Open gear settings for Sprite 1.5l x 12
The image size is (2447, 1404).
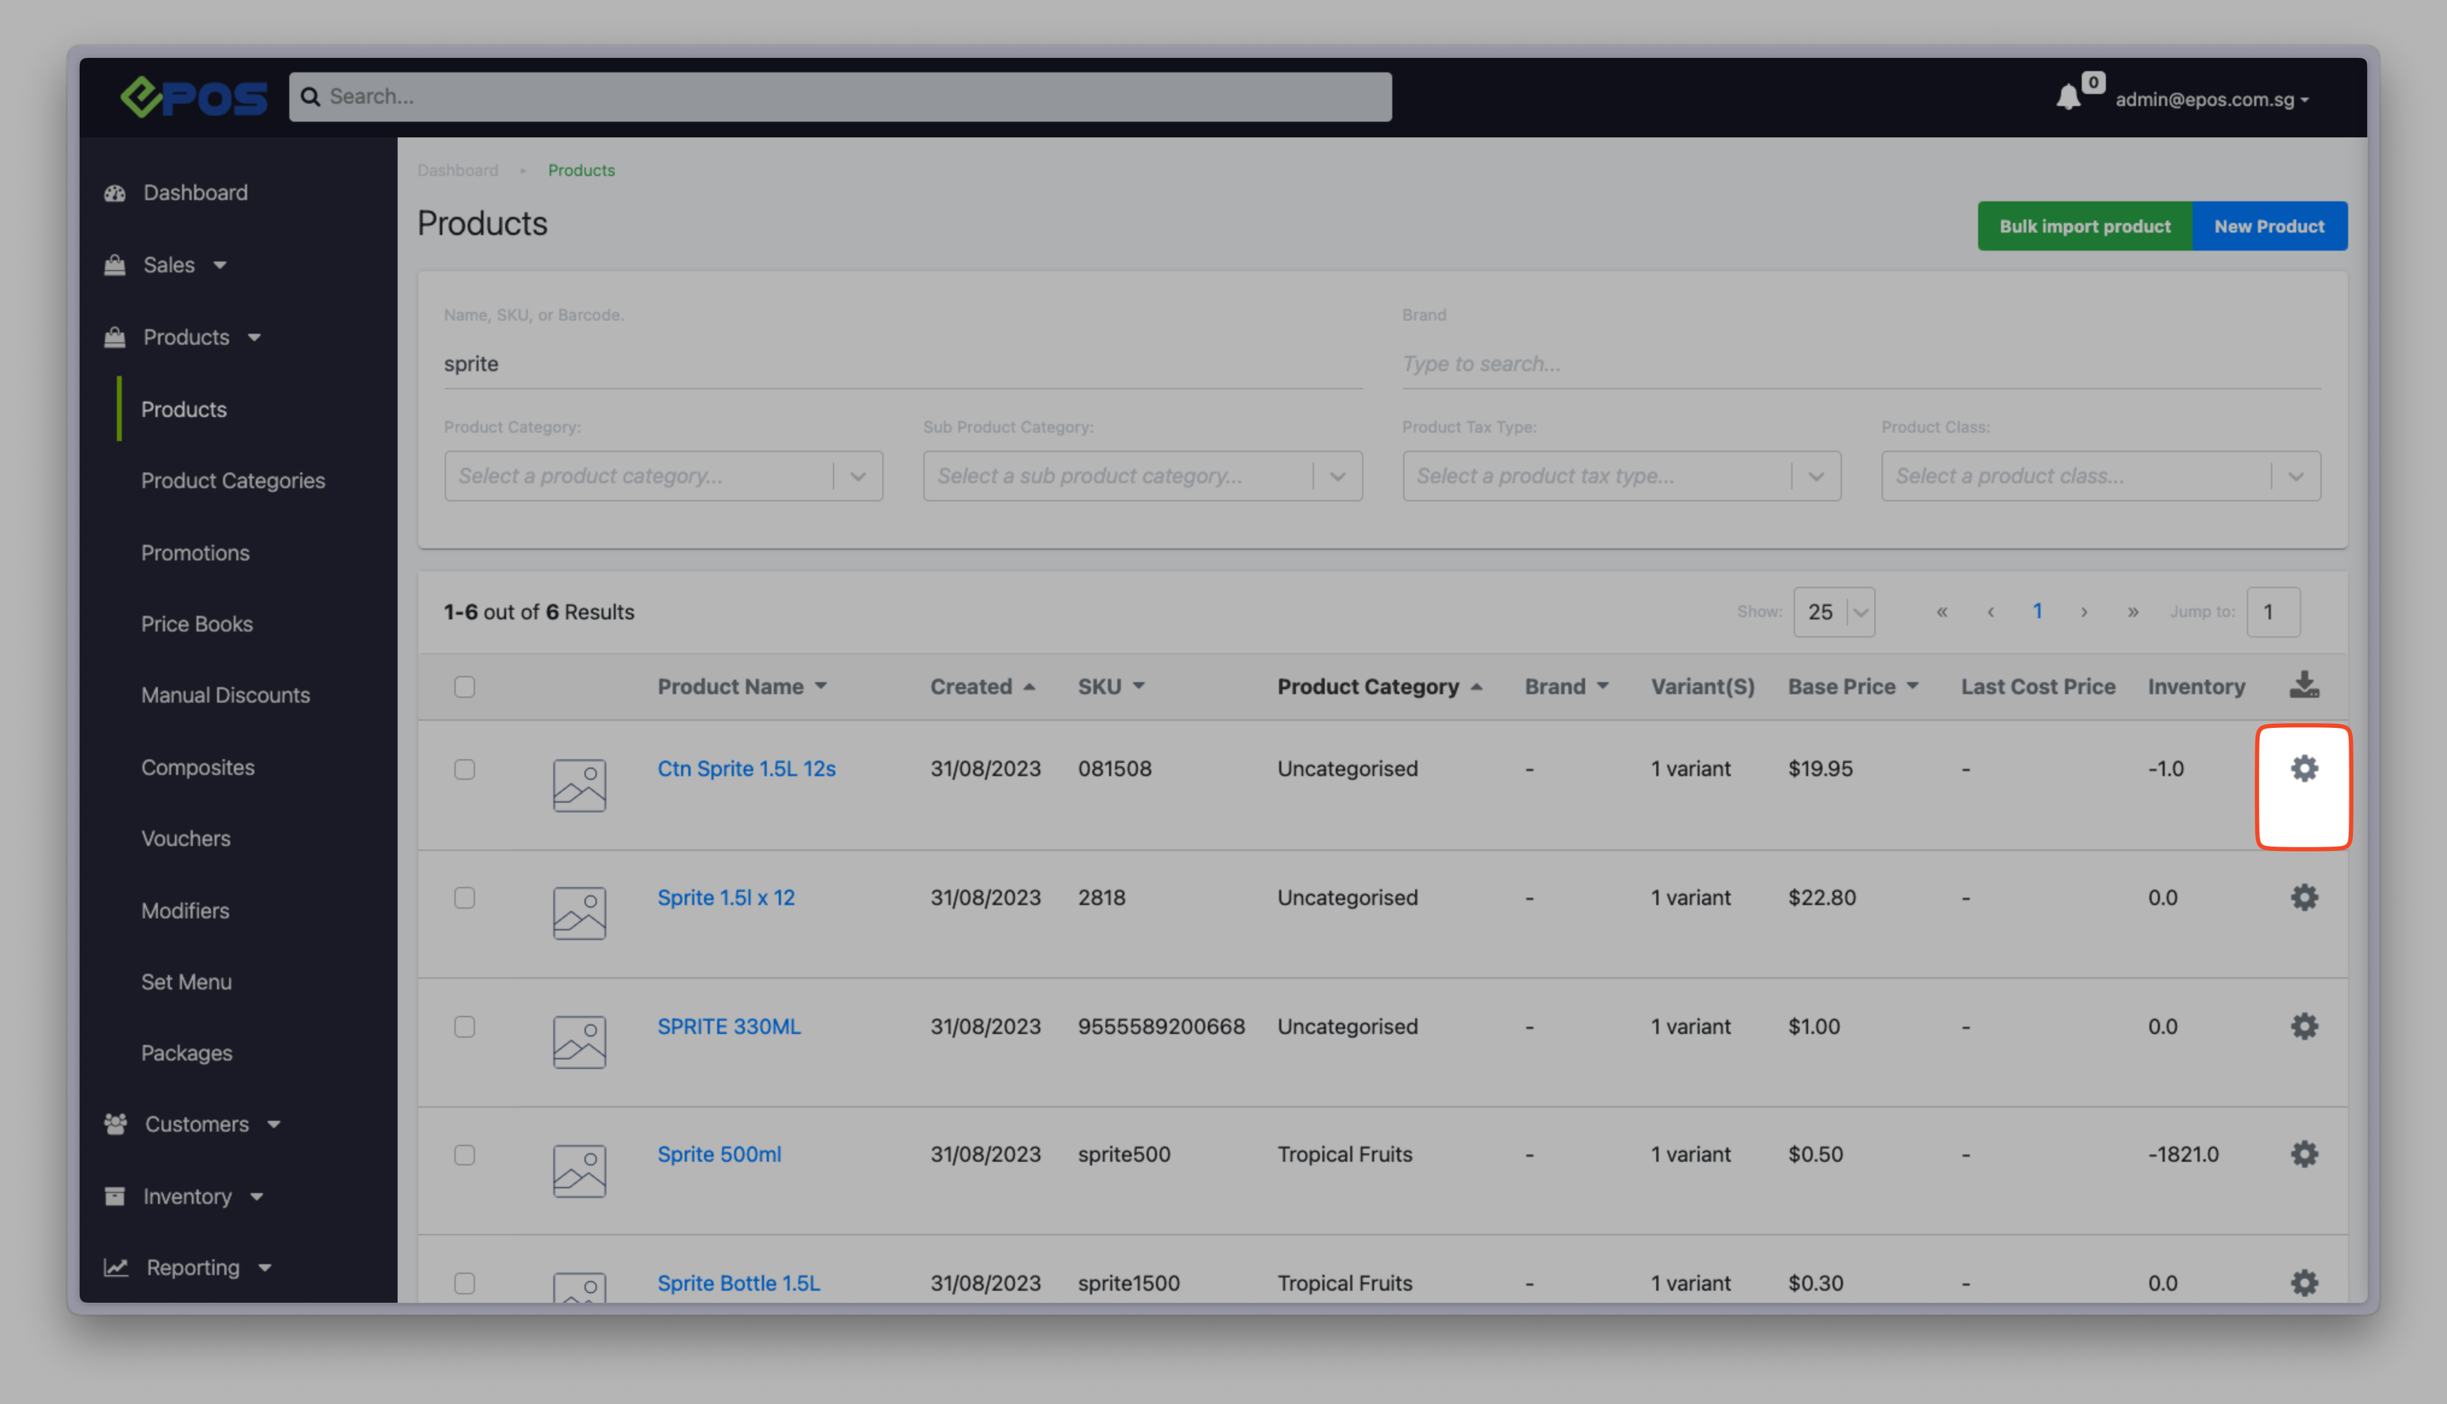(2304, 898)
